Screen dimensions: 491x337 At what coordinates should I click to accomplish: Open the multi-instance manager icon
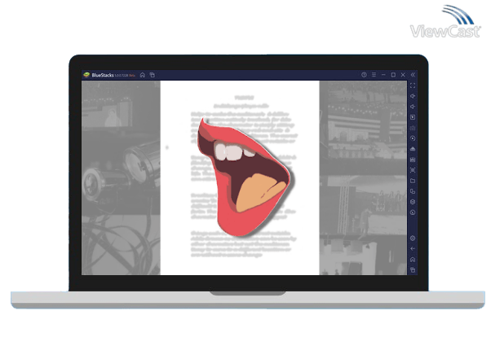[x=413, y=191]
